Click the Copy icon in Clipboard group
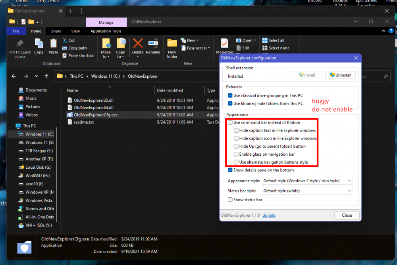 point(39,44)
